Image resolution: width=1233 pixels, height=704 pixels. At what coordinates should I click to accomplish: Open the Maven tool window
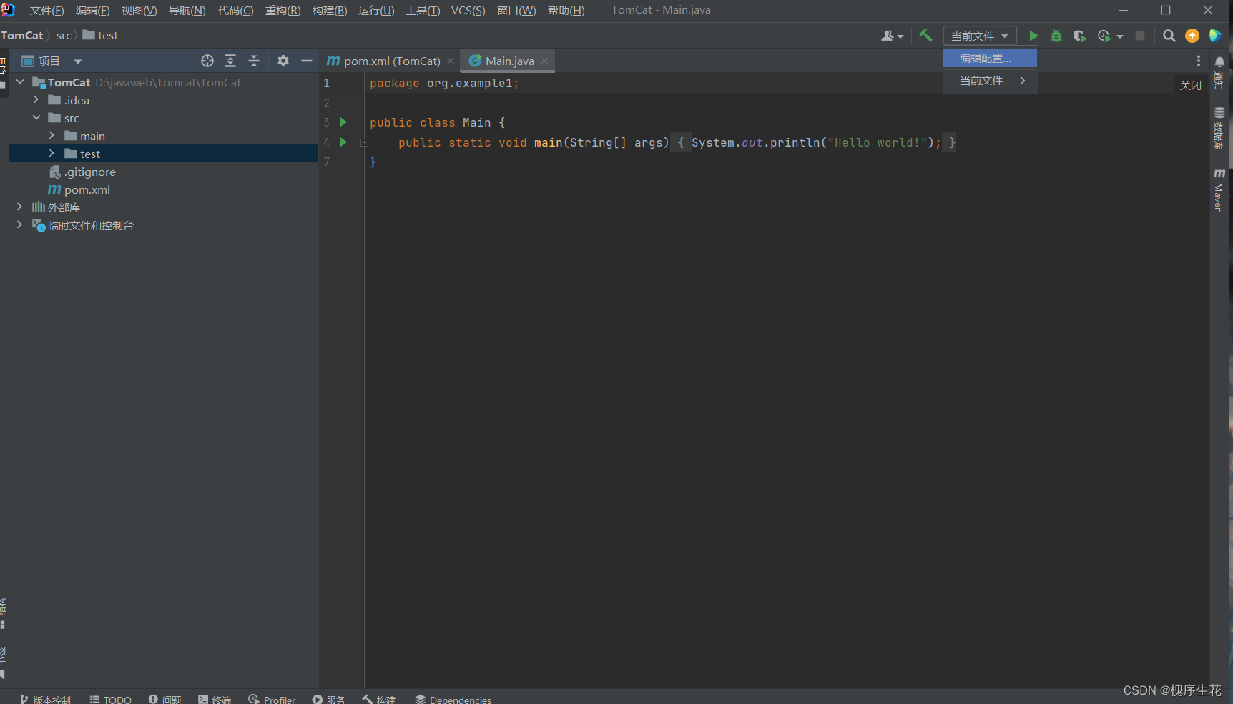point(1219,190)
